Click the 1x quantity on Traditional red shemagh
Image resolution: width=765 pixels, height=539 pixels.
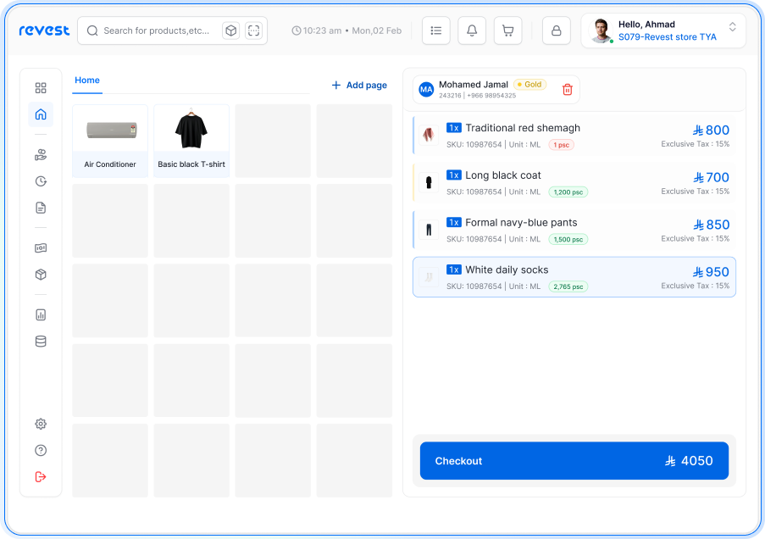pos(454,128)
